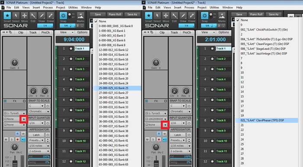The height and width of the screenshot is (167, 303).
Task: Activate the Edit tool in left SONAR window
Action: point(33,16)
